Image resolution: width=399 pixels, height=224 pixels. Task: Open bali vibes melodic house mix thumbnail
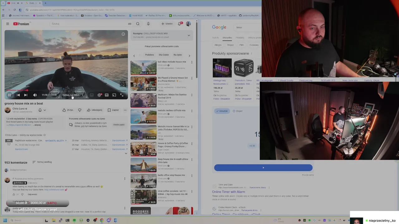point(143,68)
